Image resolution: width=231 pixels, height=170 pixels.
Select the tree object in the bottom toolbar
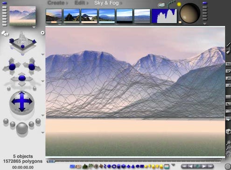coord(91,166)
